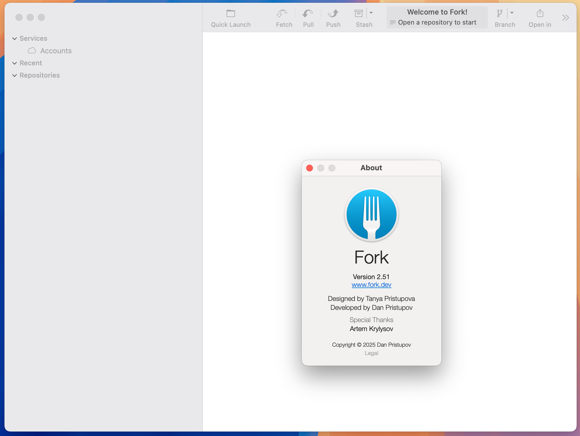Click the activity lines icon beside Open a repository
Viewport: 580px width, 436px height.
[393, 22]
